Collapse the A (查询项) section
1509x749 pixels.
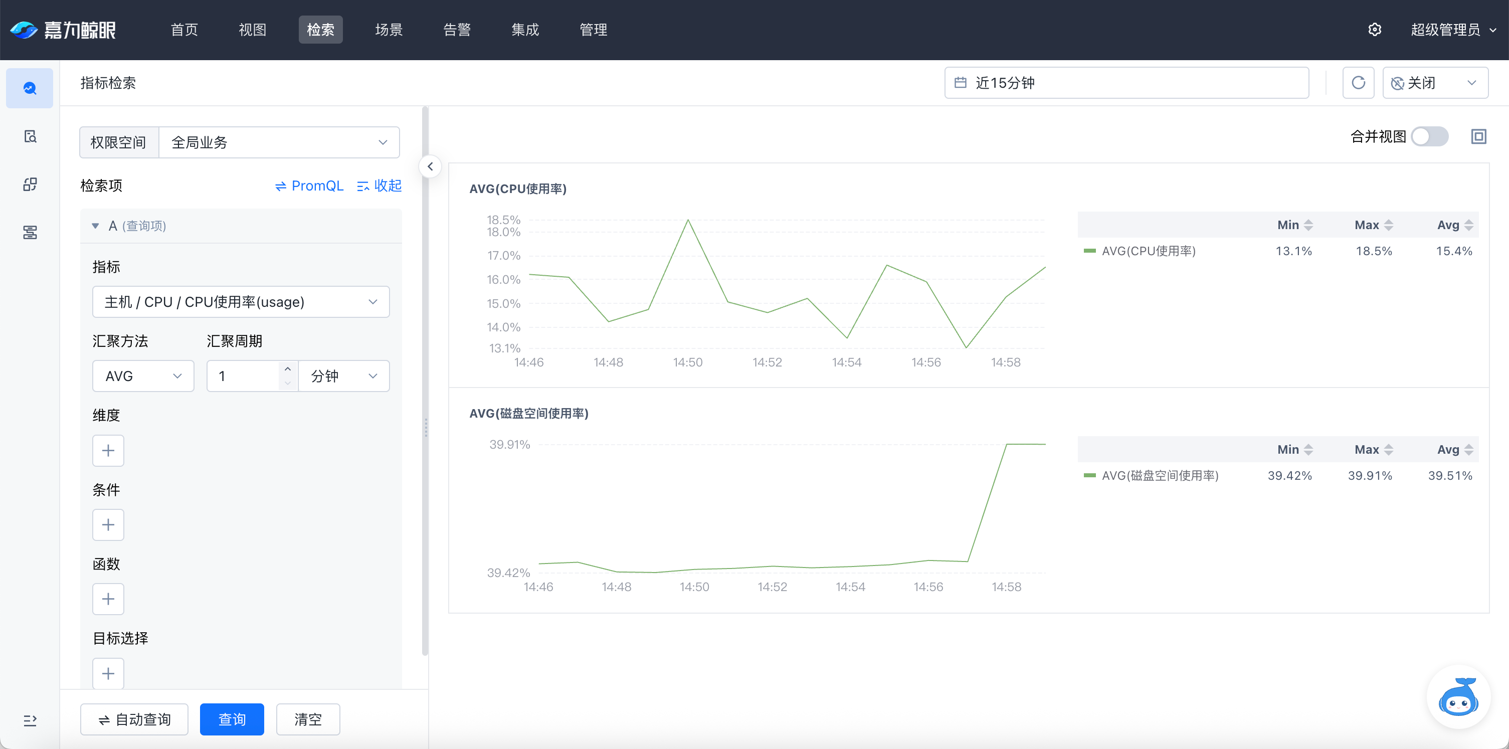pos(95,226)
